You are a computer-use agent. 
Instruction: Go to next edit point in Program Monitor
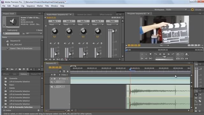pos(173,54)
